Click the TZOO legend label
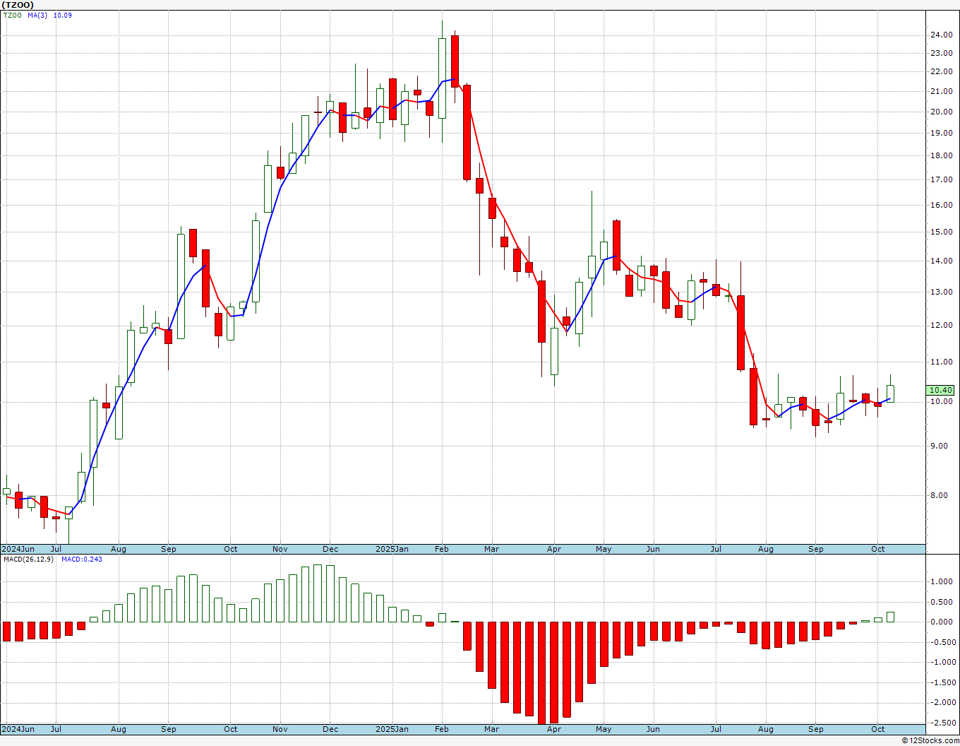Image resolution: width=960 pixels, height=746 pixels. coord(12,15)
